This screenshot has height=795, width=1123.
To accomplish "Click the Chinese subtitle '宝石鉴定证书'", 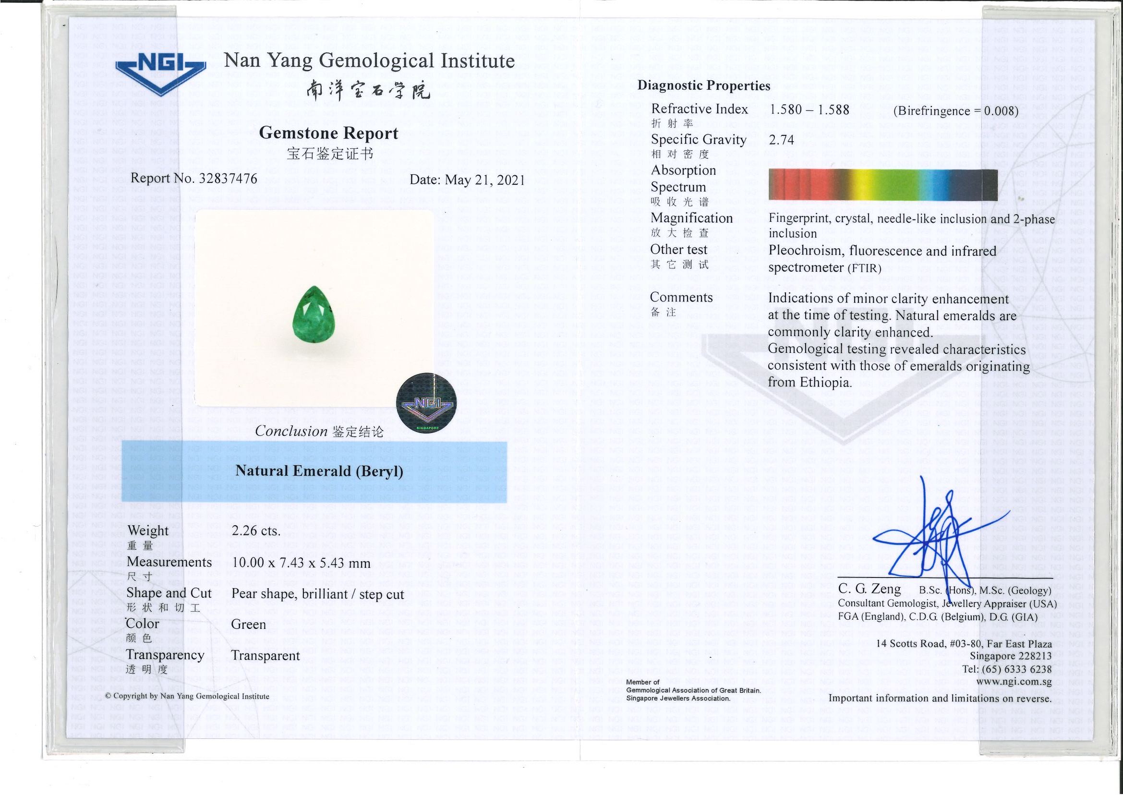I will point(330,154).
